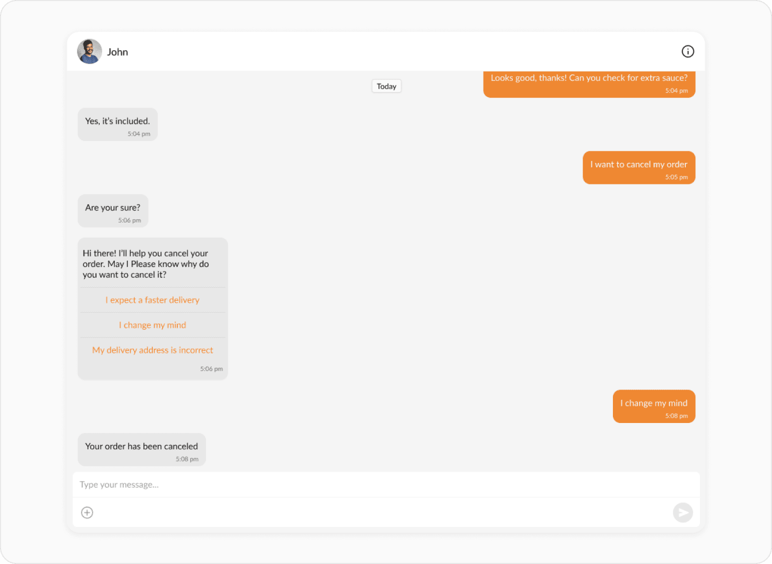Select the I want to cancel my order message
Image resolution: width=772 pixels, height=564 pixels.
tap(638, 168)
